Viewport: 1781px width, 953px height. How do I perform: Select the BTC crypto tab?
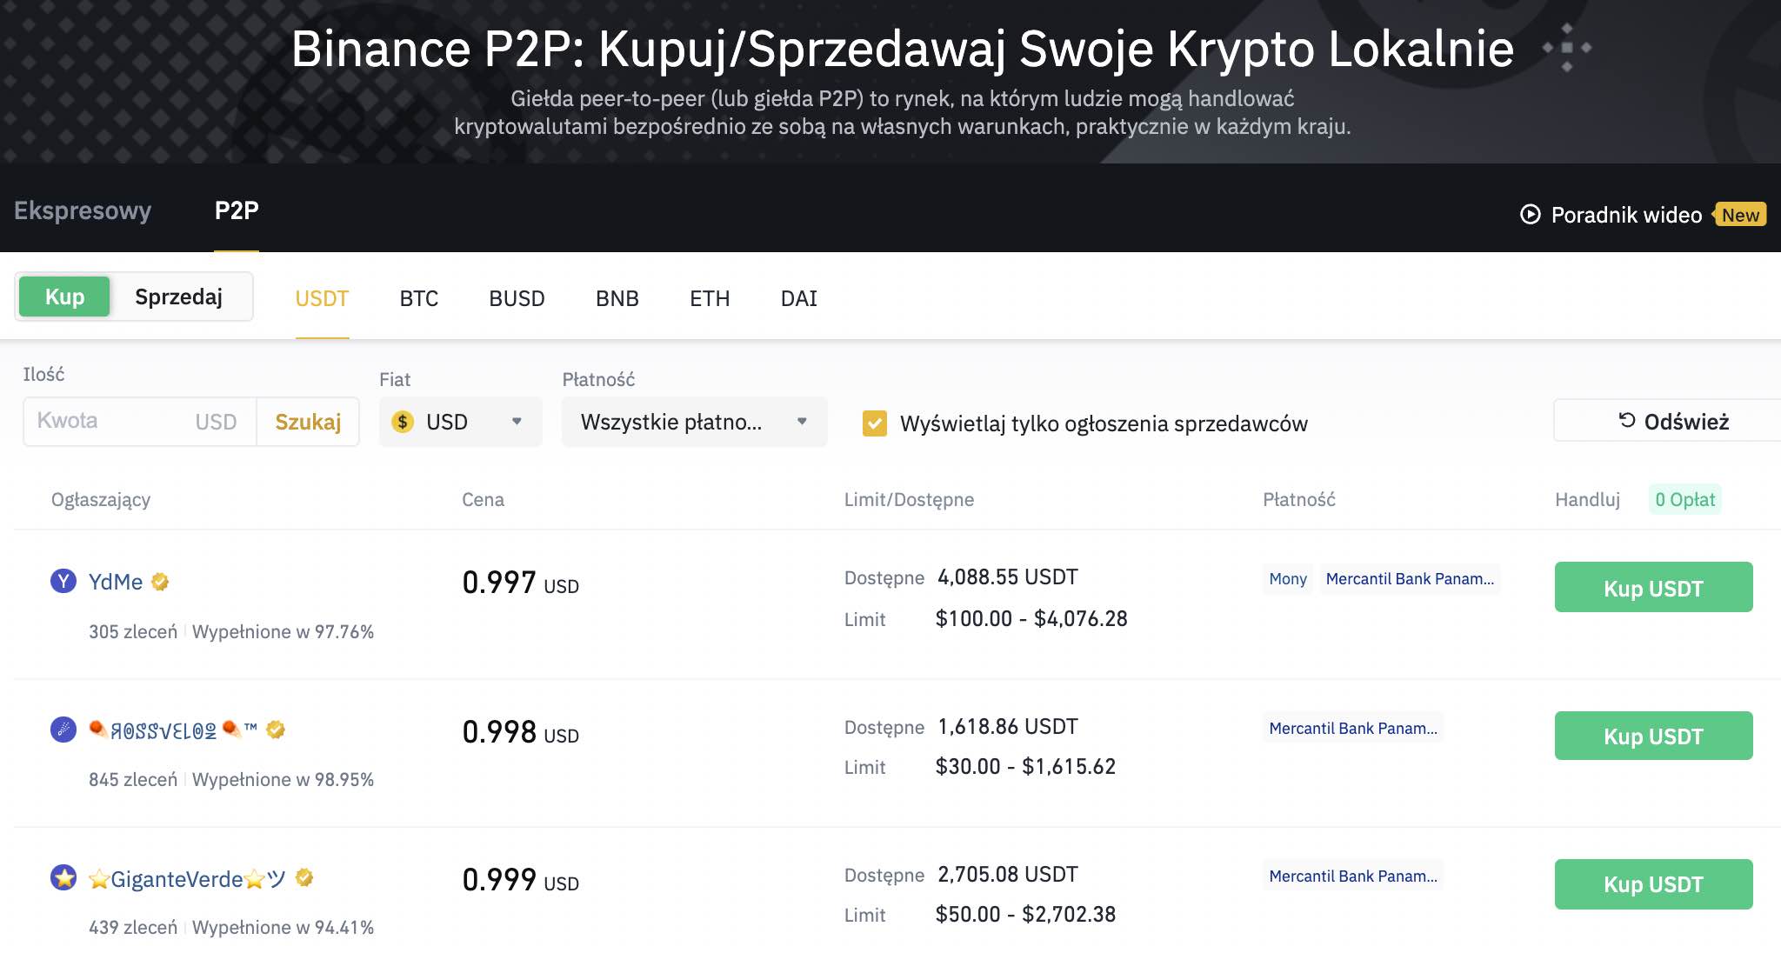point(419,298)
